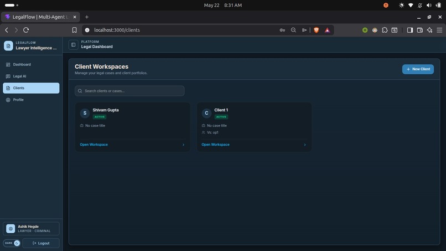Open the volume speaker icon in system tray

429,5
